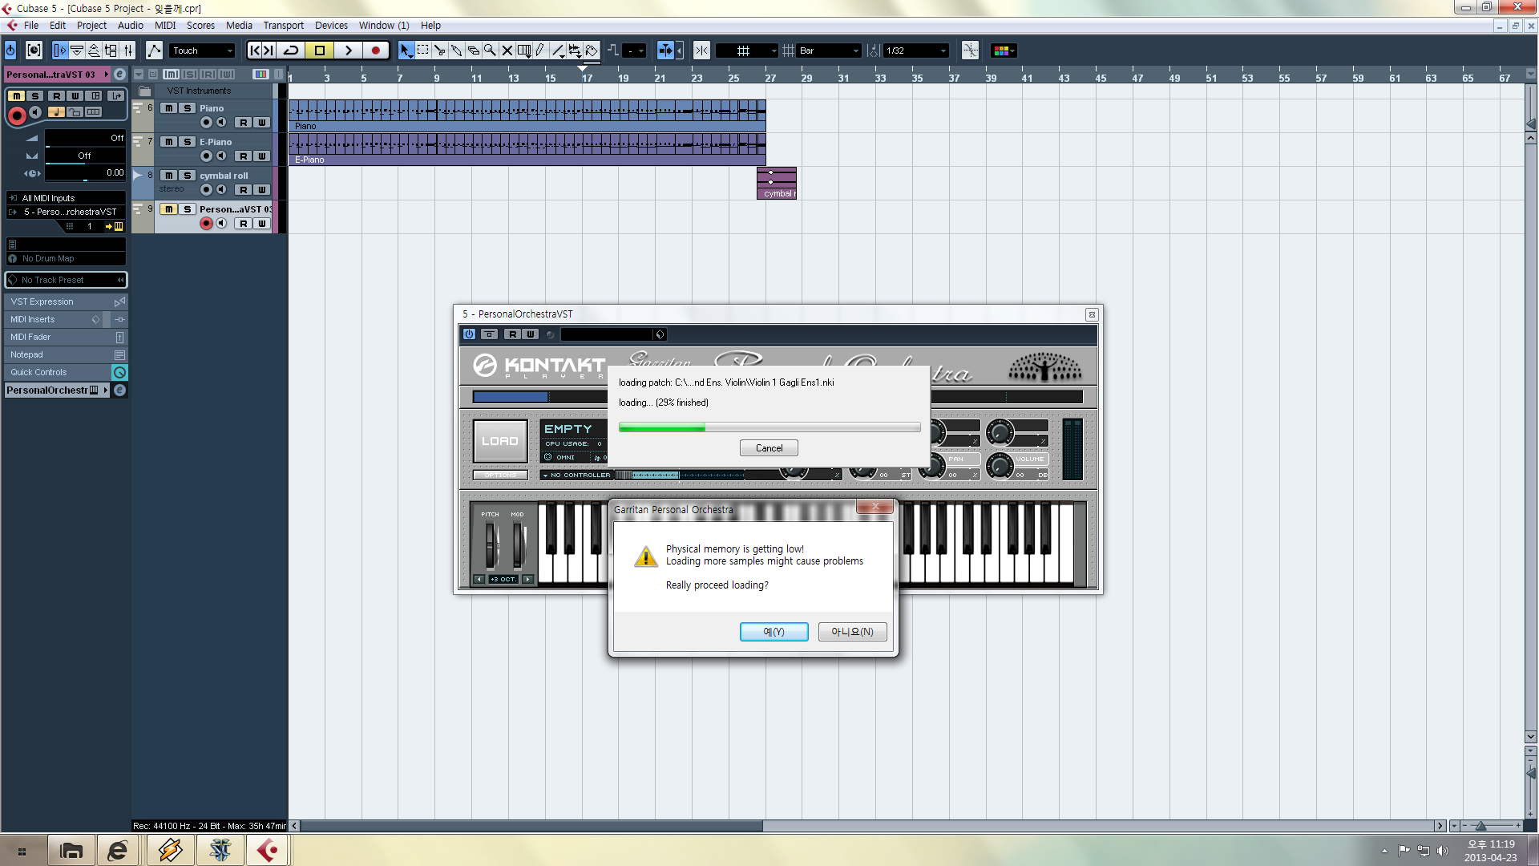Select the Piano MIDI part

[x=527, y=115]
